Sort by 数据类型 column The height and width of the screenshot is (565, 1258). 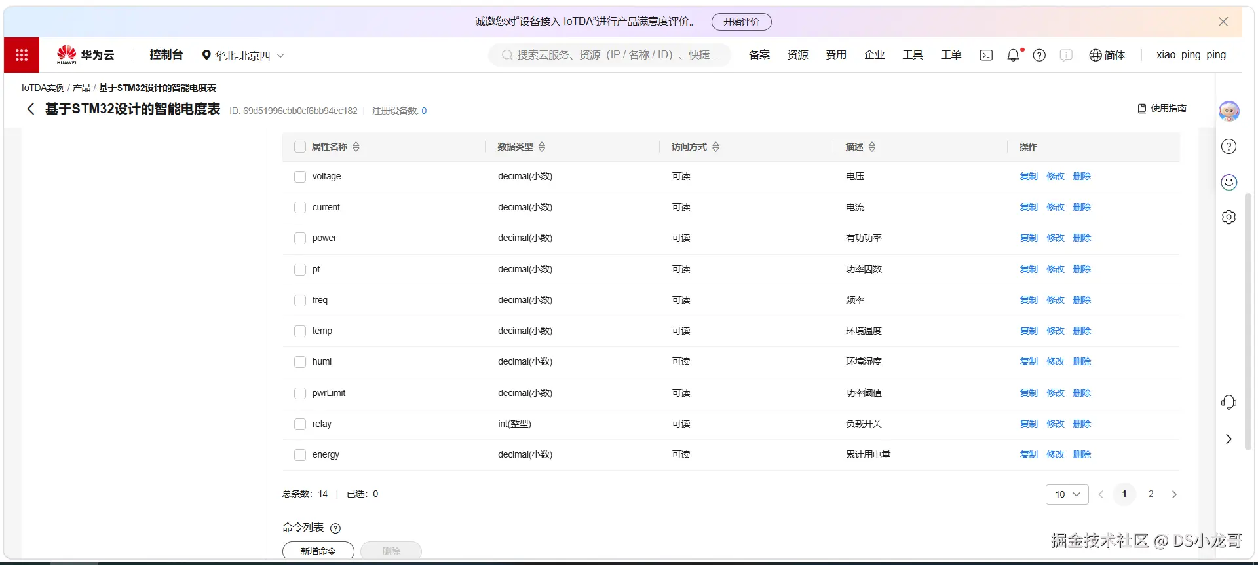(x=542, y=147)
